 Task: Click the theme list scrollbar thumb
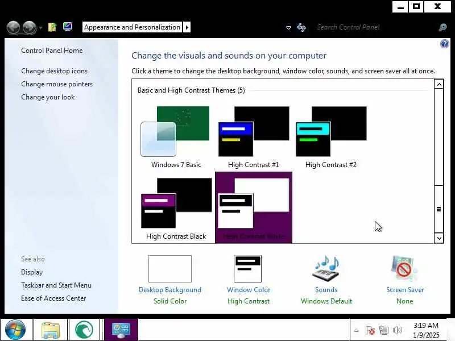click(439, 209)
